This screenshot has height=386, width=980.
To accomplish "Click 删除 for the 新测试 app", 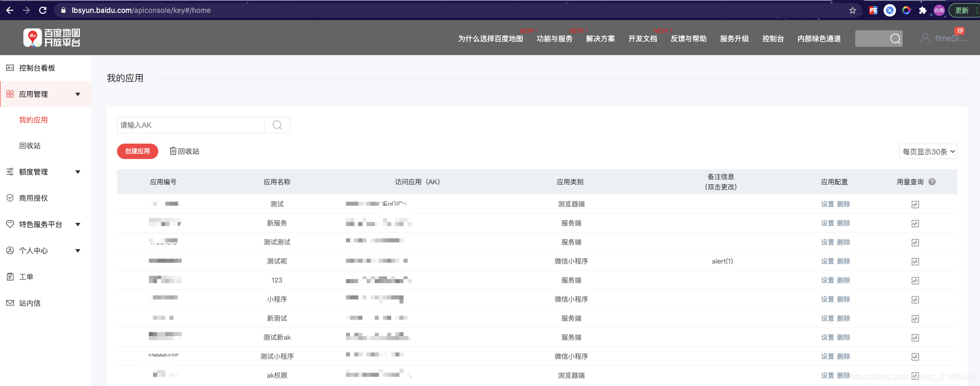I will click(x=843, y=319).
